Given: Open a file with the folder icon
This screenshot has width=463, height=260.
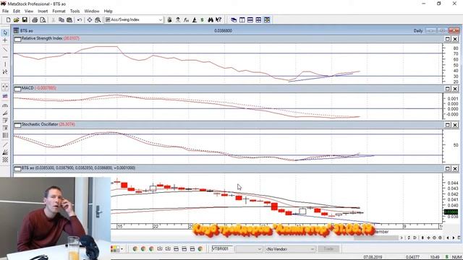Looking at the screenshot, I should tap(16, 19).
